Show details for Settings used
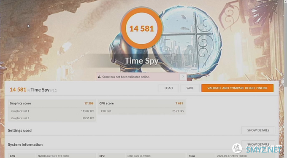Image resolution: width=287 pixels, height=158 pixels. (x=258, y=130)
